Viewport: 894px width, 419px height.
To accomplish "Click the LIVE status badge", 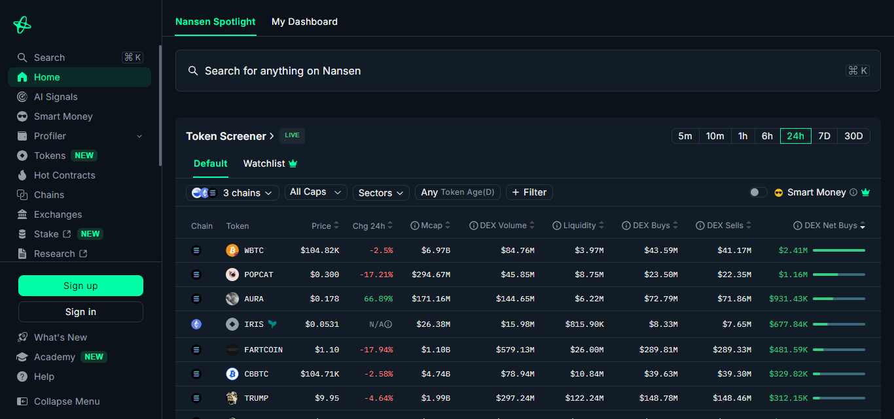I will point(292,135).
